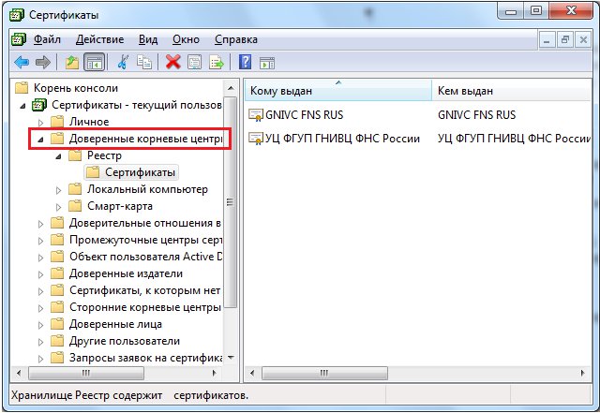Sort by the Кем выдан column header
Screen dimensions: 600x413
click(x=506, y=90)
